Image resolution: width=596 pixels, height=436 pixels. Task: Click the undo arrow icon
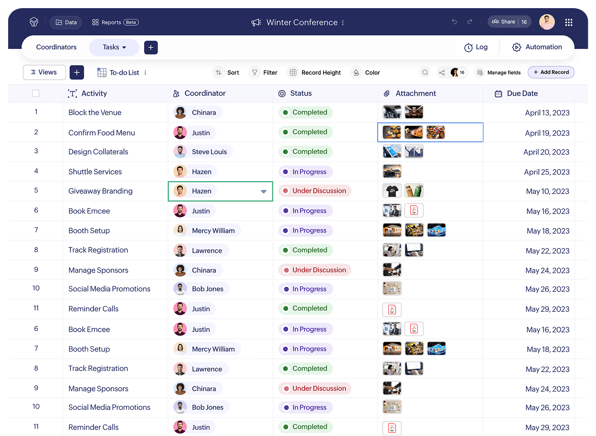click(454, 22)
